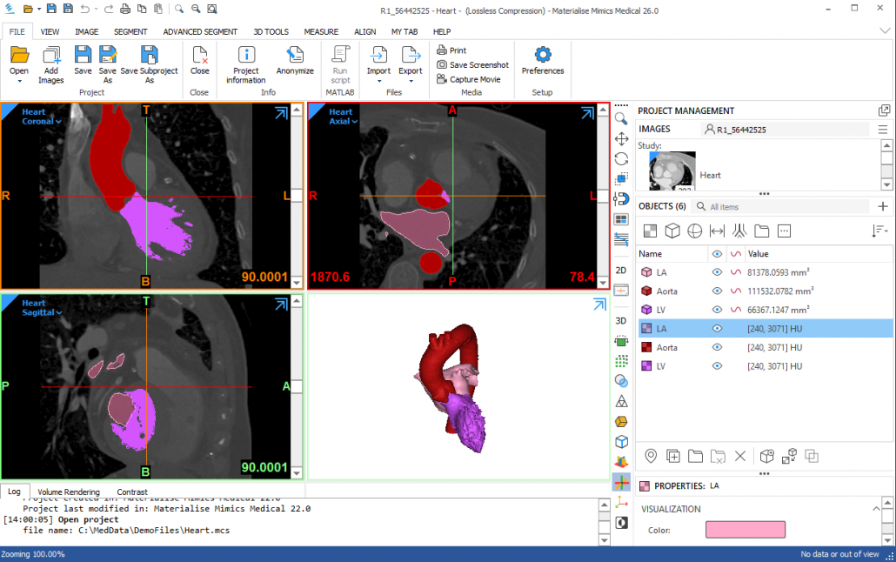Switch to the VIEW ribbon tab
Viewport: 896px width, 562px height.
[50, 32]
